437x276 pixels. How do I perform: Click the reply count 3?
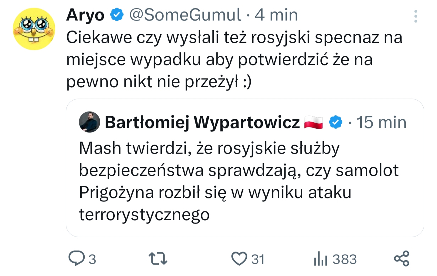92,259
